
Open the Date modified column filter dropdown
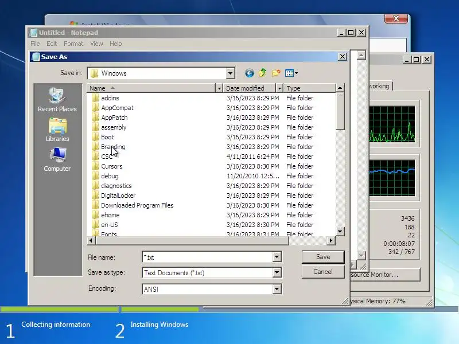pos(279,88)
